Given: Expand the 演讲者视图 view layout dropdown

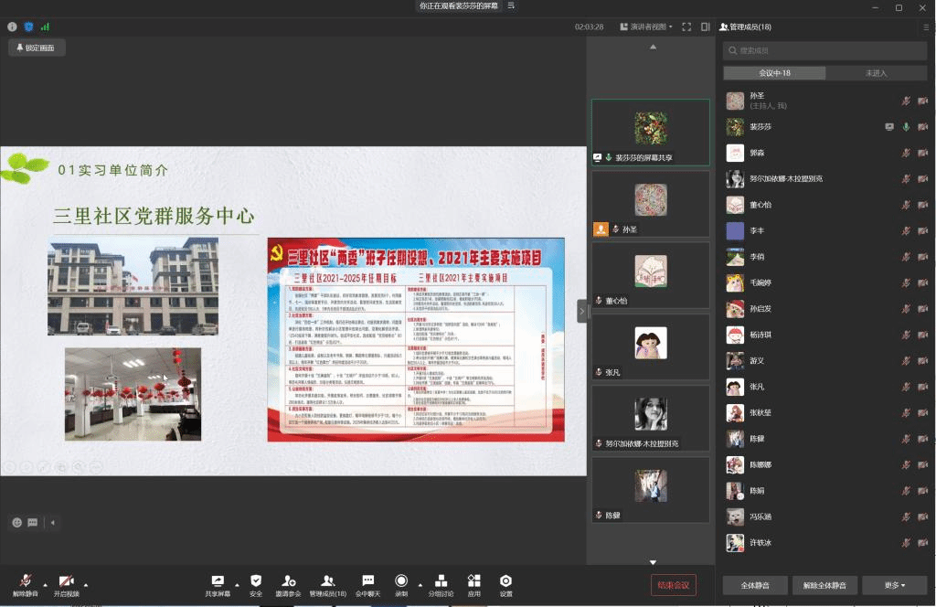Looking at the screenshot, I should click(645, 27).
